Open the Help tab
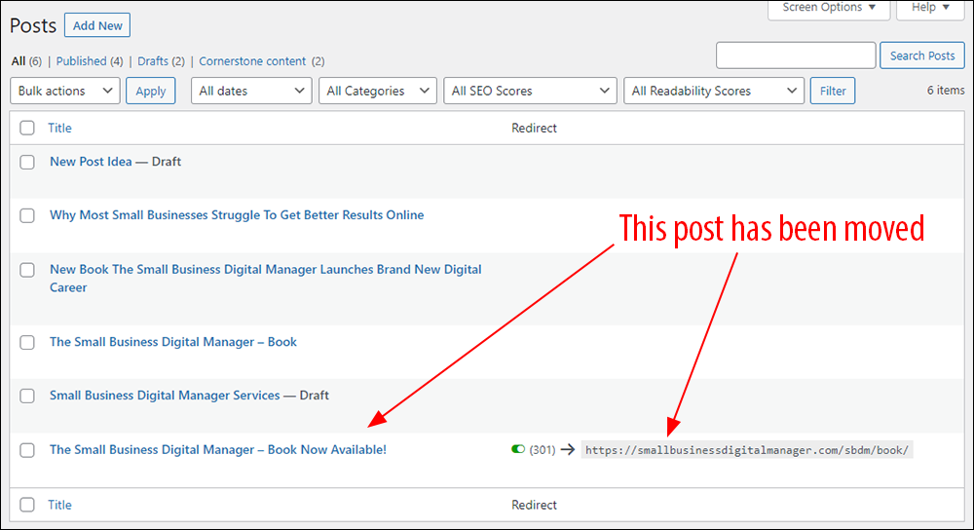Image resolution: width=974 pixels, height=530 pixels. click(x=930, y=8)
